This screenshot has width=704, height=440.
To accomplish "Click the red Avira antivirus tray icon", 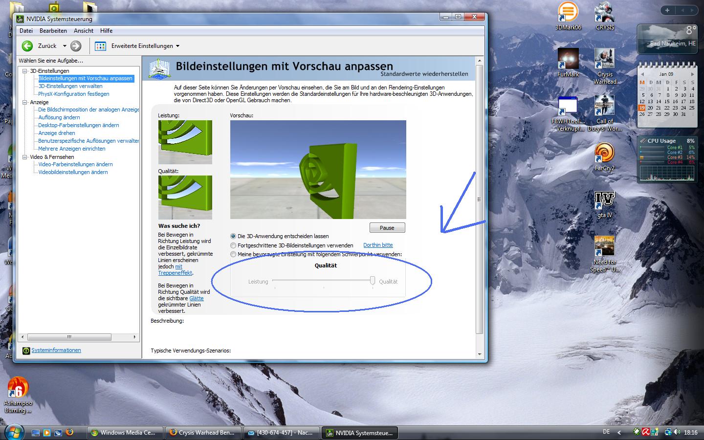I will (646, 432).
